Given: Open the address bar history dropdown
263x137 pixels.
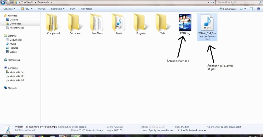Looking at the screenshot, I should point(208,2).
